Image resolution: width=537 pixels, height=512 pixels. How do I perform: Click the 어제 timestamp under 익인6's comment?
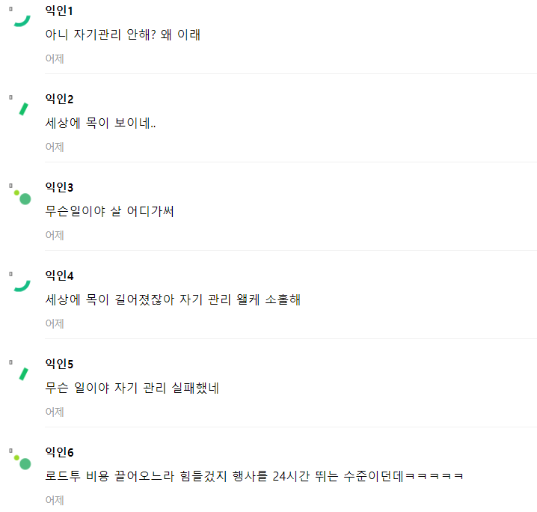coord(55,500)
